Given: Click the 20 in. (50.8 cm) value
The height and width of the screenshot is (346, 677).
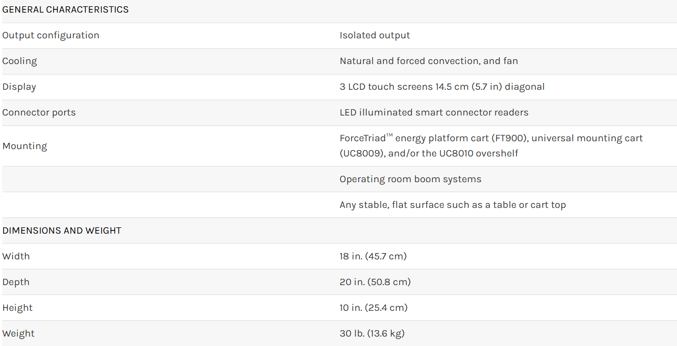Looking at the screenshot, I should (375, 282).
